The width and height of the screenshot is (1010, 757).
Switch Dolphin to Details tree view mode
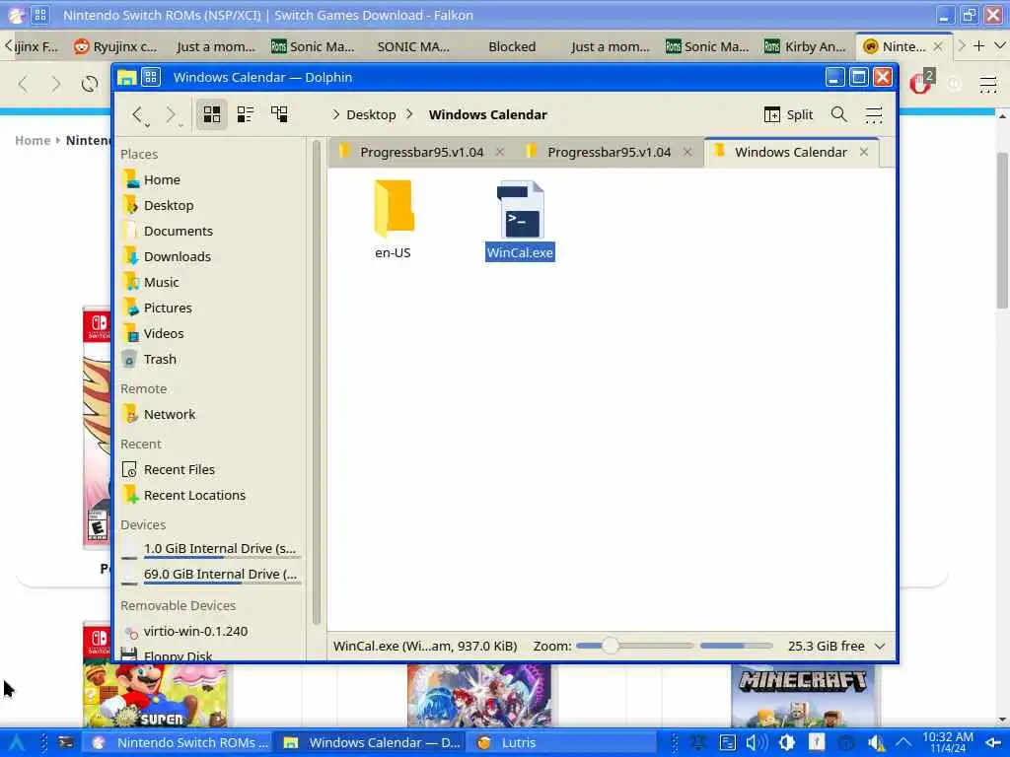click(279, 114)
